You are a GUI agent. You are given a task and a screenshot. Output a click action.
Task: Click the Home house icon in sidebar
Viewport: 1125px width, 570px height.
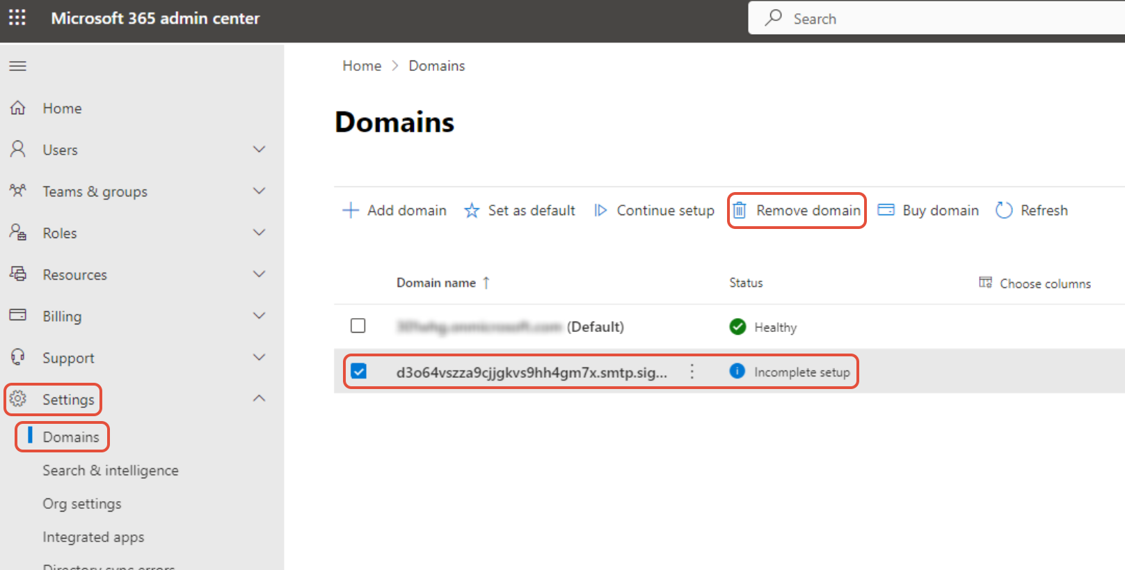tap(18, 108)
